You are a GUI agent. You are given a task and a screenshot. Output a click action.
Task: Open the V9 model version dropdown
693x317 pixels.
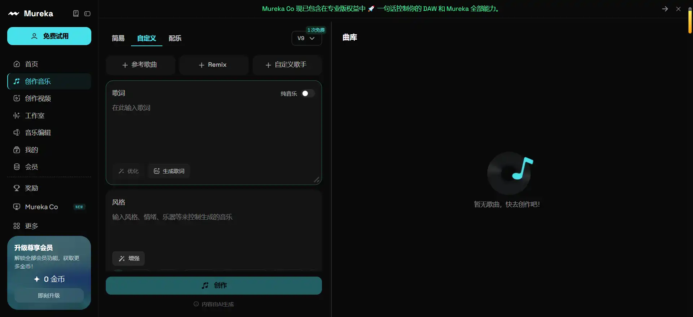[x=306, y=38]
